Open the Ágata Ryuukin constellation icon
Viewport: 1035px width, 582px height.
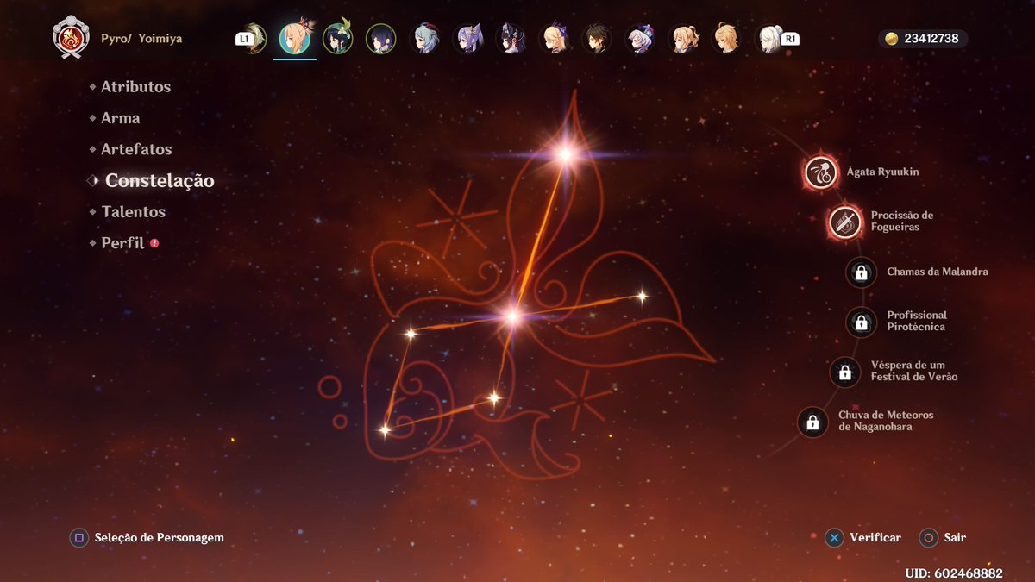point(821,172)
